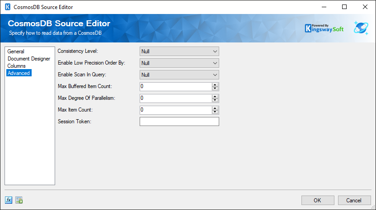Close the CosmosDB Source Editor window

coord(365,7)
